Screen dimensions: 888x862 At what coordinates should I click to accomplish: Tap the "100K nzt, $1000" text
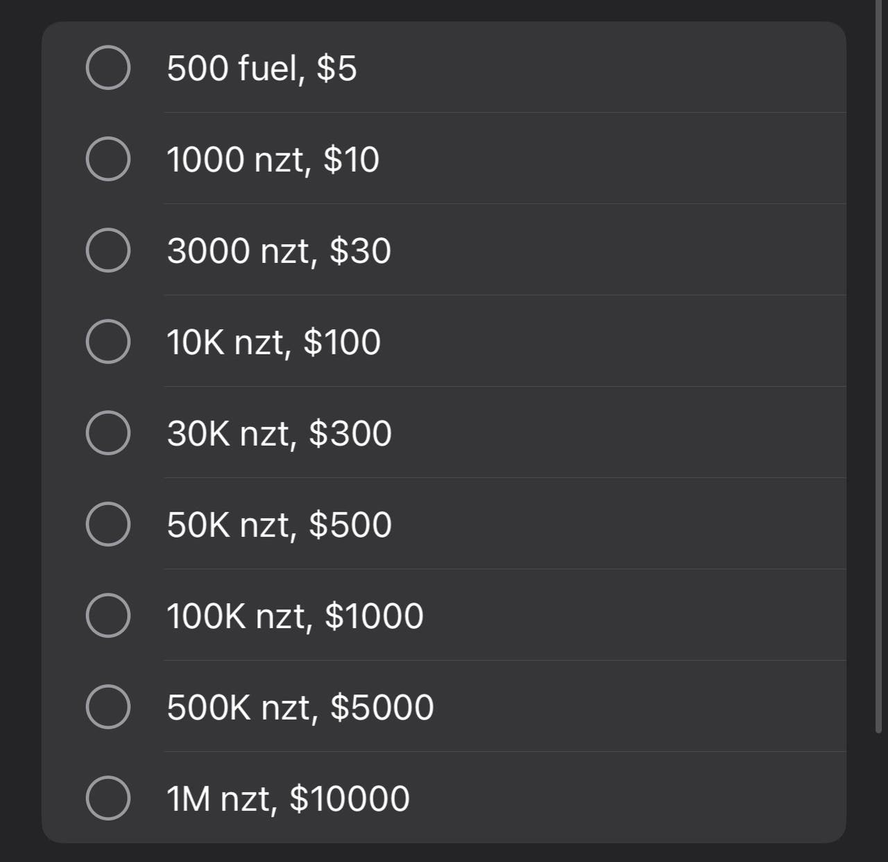(x=295, y=616)
